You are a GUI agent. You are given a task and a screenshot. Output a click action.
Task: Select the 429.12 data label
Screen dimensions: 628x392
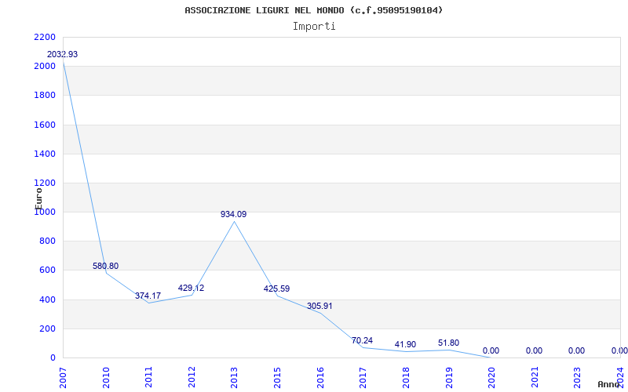click(191, 288)
